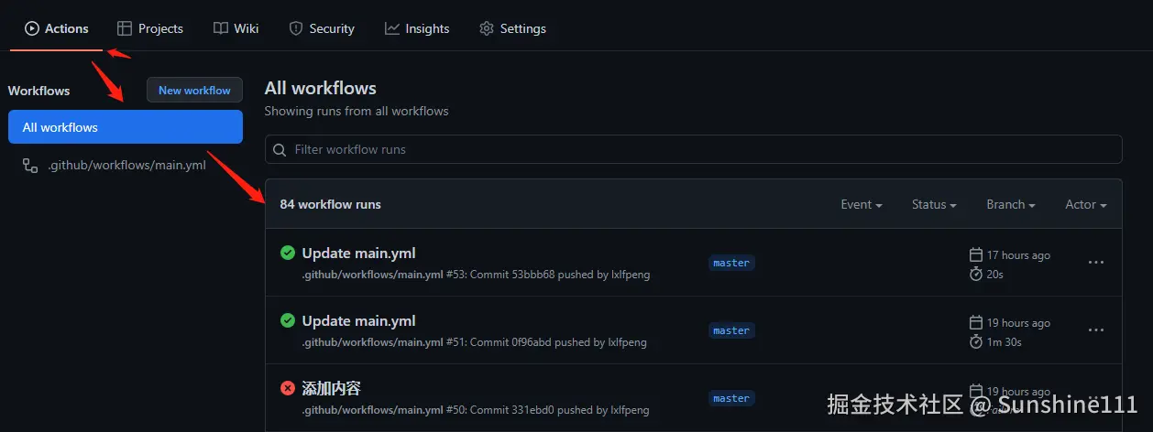Screen dimensions: 1153x432
Task: Select .github/workflows/main.yml in the sidebar
Action: (126, 166)
